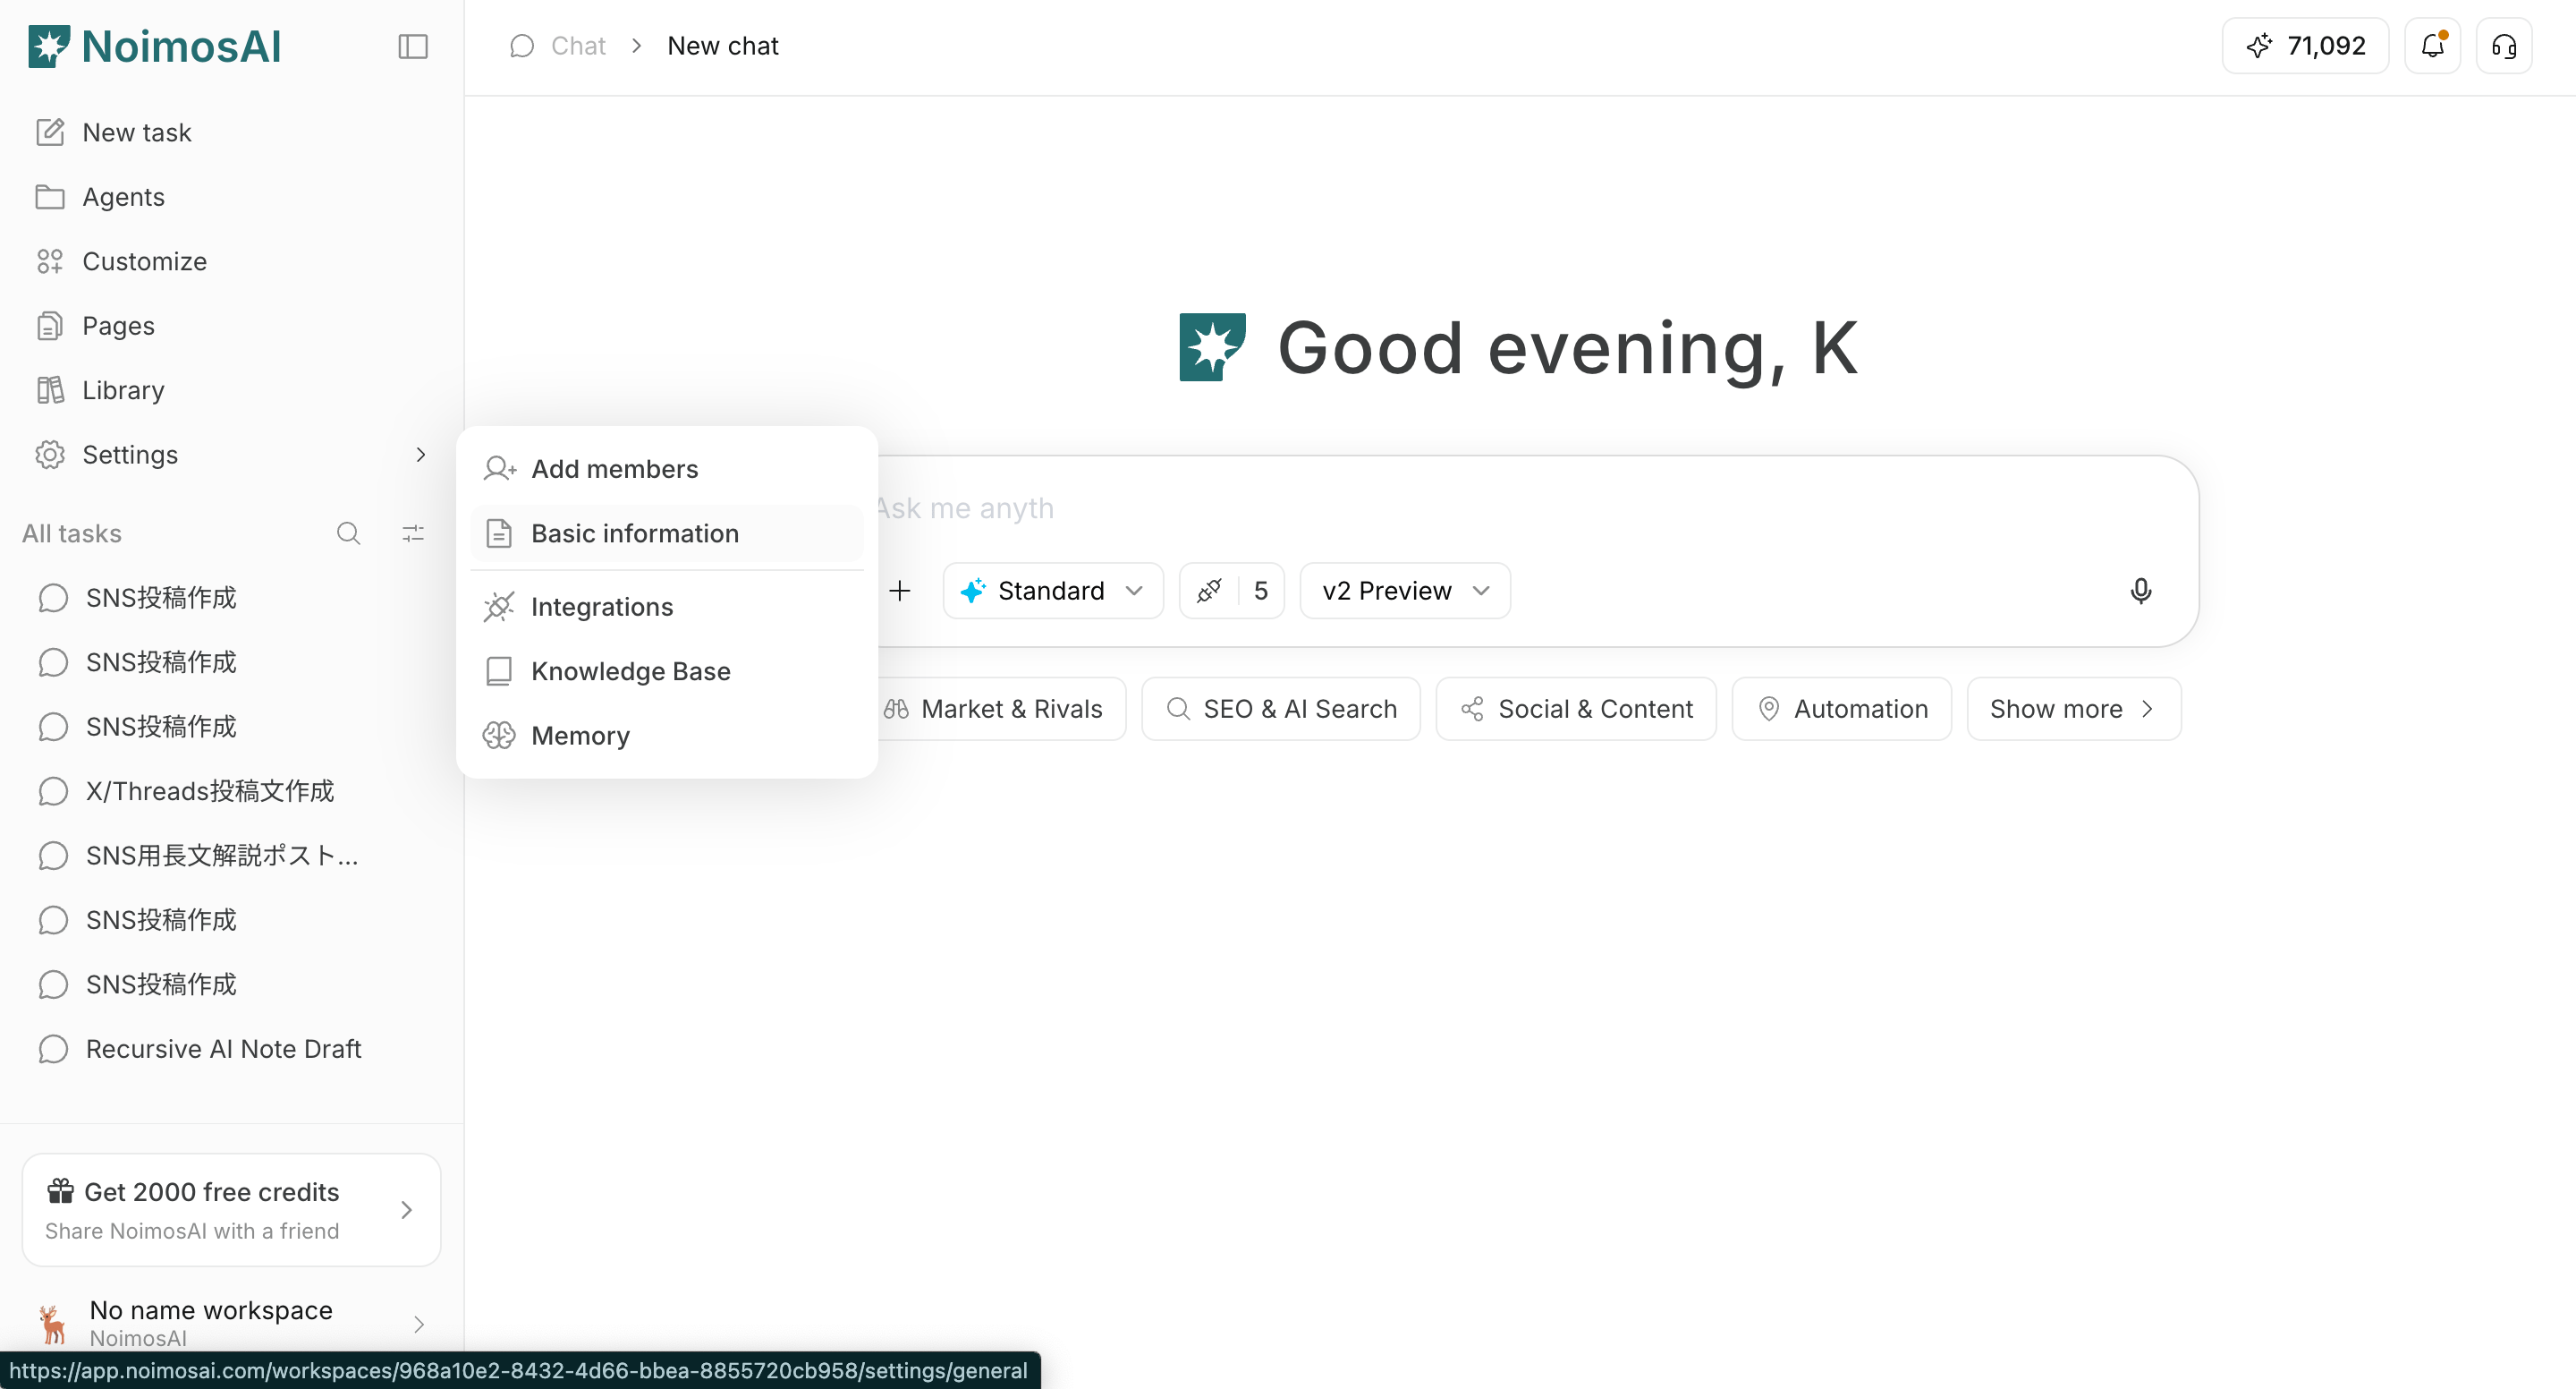Open the Agents section
This screenshot has height=1389, width=2576.
[x=231, y=196]
